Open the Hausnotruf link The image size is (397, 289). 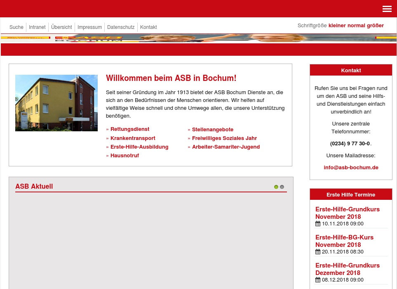(x=125, y=155)
